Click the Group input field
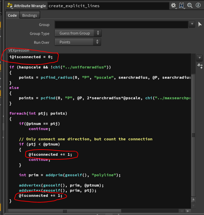Image resolution: width=204 pixels, height=215 pixels. pos(121,25)
